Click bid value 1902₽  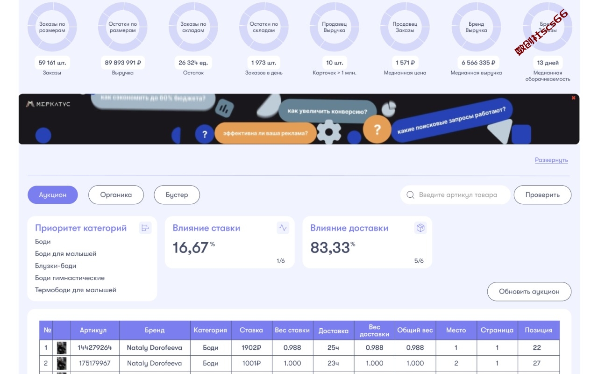251,348
